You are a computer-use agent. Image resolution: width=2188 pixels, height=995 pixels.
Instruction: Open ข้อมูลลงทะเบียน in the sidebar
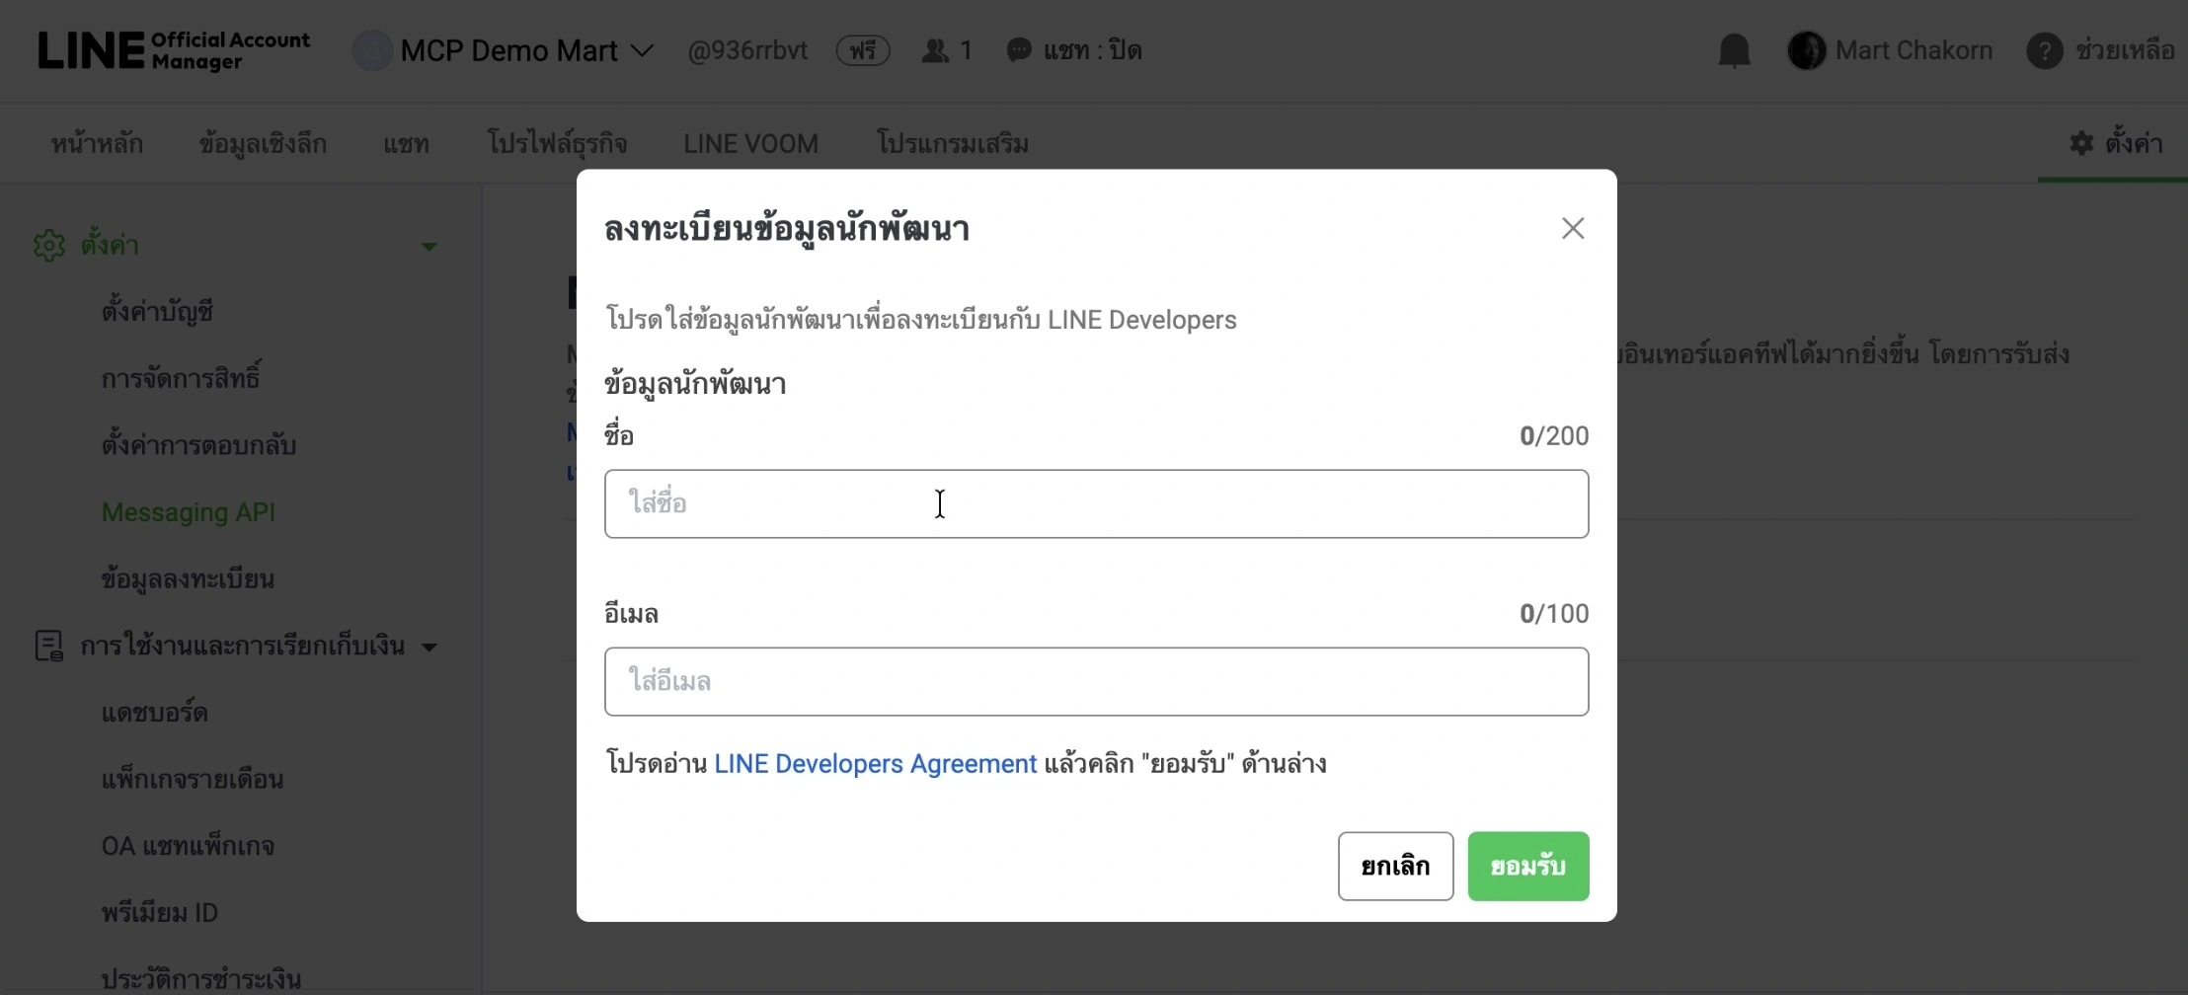188,579
